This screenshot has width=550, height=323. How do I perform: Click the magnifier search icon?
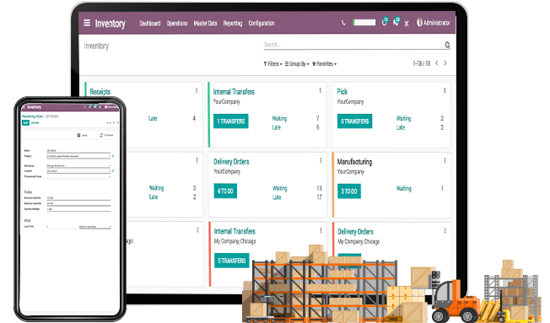click(x=447, y=45)
